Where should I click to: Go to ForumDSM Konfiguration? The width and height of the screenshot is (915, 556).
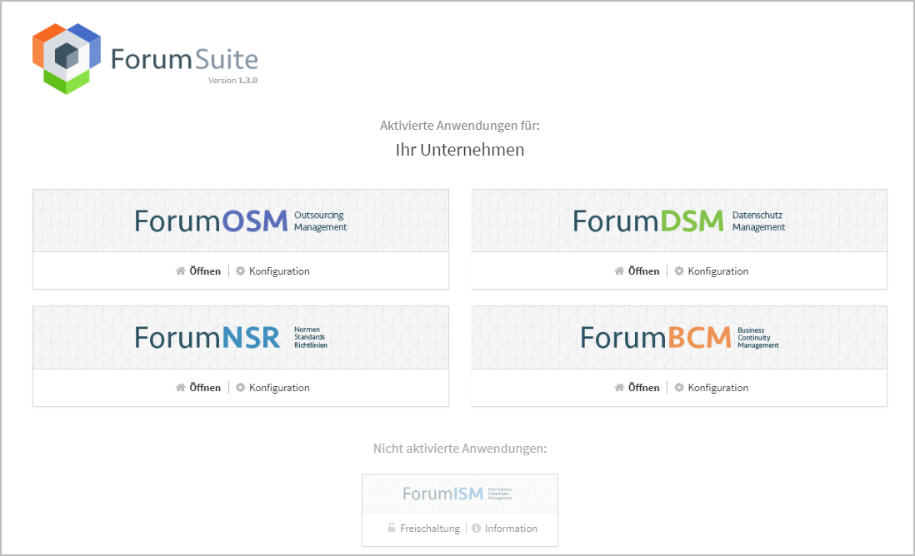(717, 271)
